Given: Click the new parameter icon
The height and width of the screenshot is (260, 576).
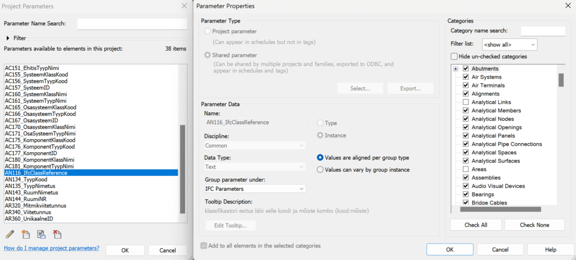Looking at the screenshot, I should 25,234.
